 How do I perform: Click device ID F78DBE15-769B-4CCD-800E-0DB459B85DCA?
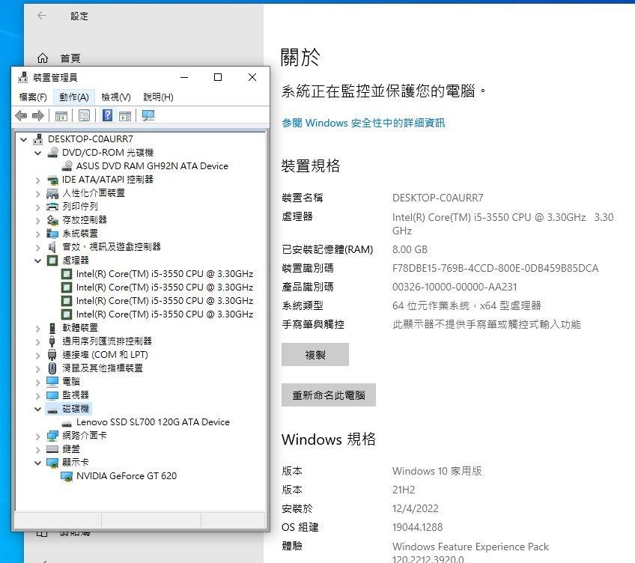(495, 268)
